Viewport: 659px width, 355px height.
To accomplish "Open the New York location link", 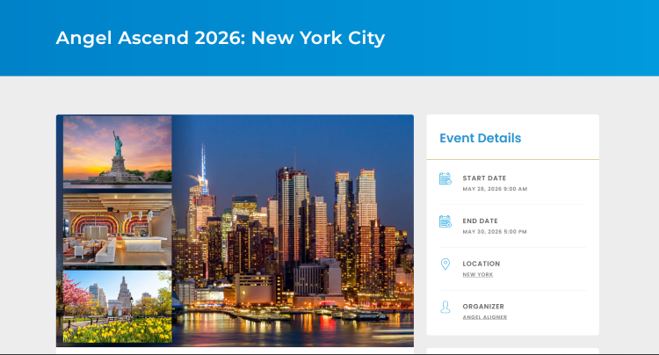I will point(478,275).
